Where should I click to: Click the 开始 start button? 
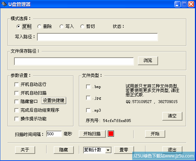pyautogui.click(x=155, y=134)
